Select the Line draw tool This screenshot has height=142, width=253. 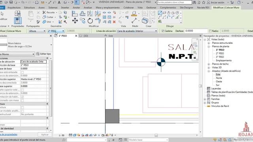[x=160, y=13]
